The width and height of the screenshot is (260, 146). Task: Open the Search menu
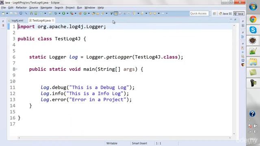coord(59,8)
